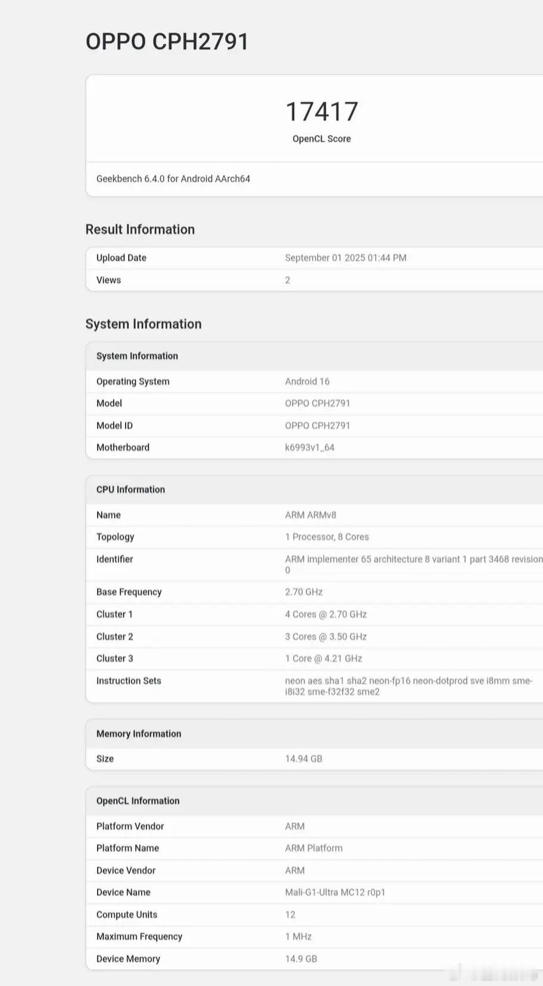Viewport: 543px width, 986px height.
Task: Click Geekbench 6.4.0 for Android AArch64 text
Action: pyautogui.click(x=173, y=179)
